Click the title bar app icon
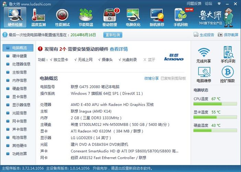This screenshot has height=172, width=241. [5, 4]
